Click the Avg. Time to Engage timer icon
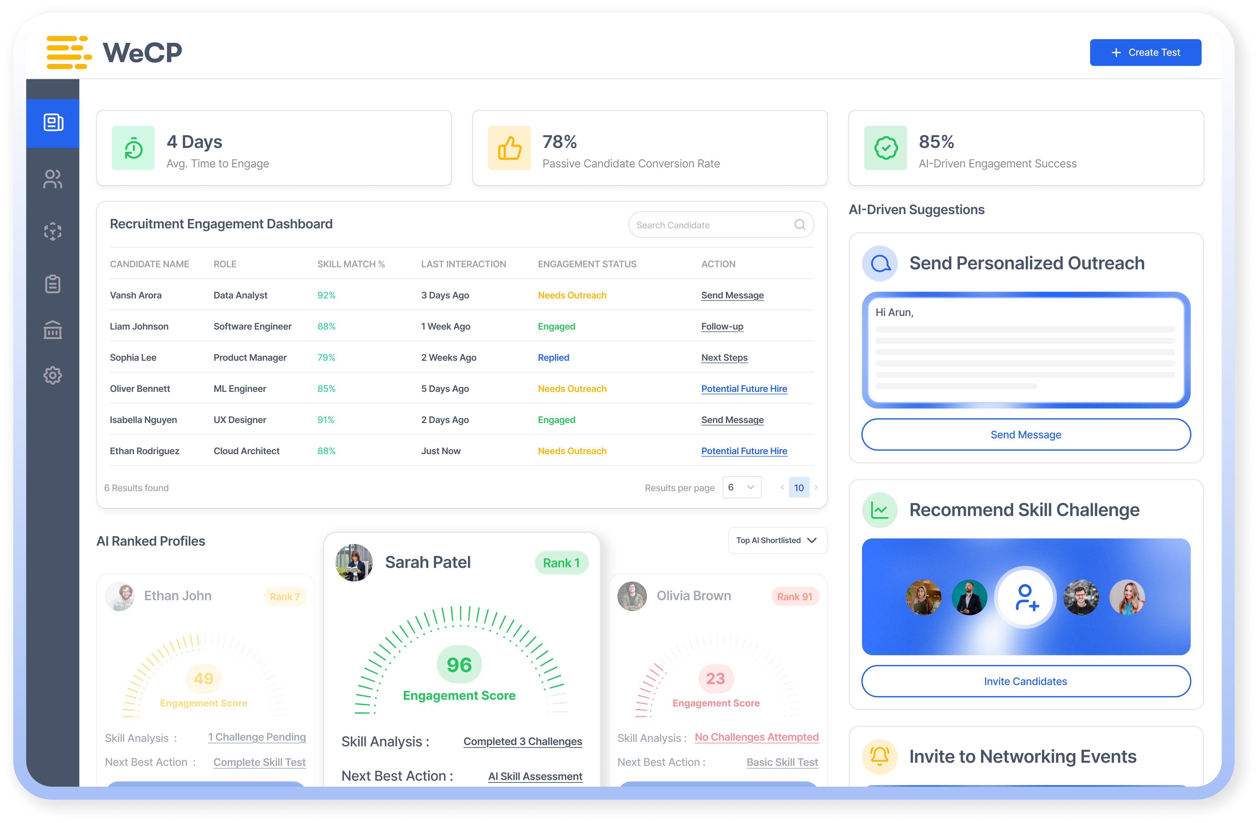The height and width of the screenshot is (823, 1258). [133, 148]
